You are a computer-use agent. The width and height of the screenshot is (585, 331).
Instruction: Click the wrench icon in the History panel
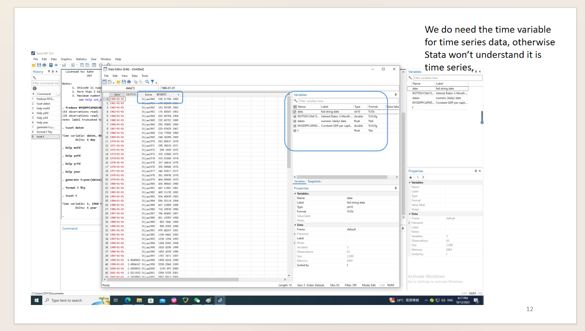click(x=34, y=78)
